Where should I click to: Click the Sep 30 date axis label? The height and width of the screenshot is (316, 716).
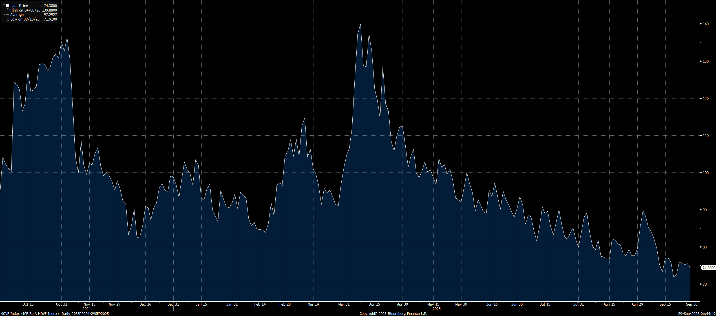tap(691, 304)
